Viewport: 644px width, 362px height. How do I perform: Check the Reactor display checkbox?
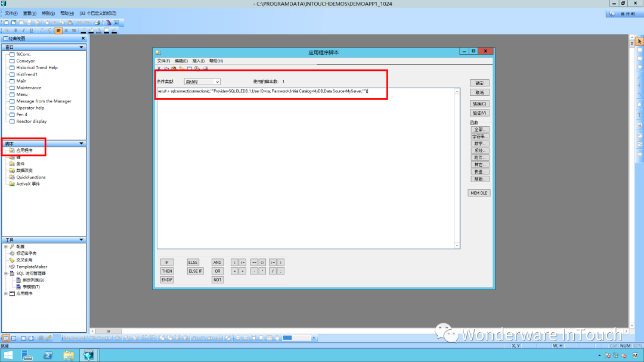coord(13,121)
